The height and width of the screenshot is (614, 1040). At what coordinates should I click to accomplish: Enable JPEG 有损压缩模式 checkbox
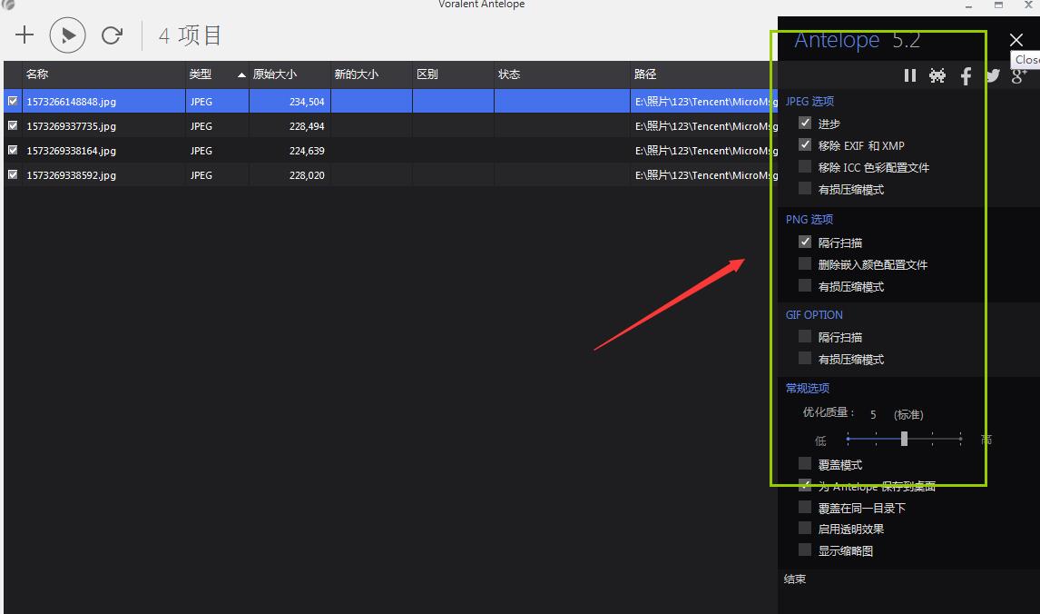click(805, 189)
